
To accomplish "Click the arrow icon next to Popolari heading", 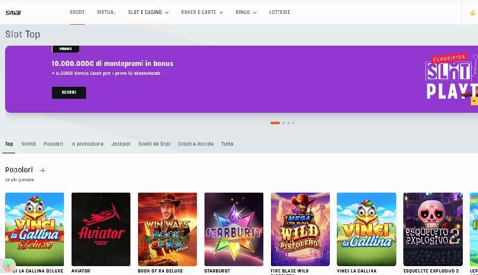I will 42,170.
